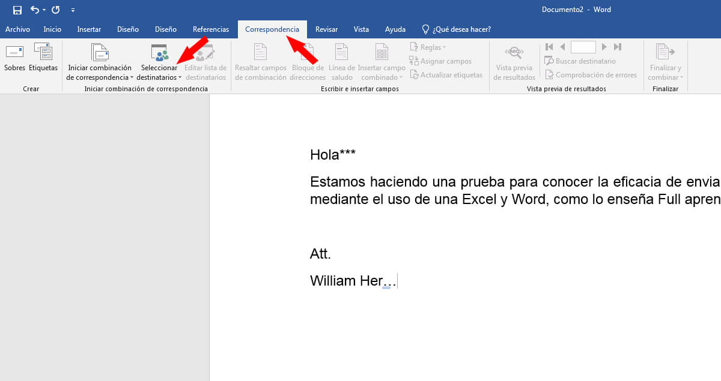Viewport: 721px width, 381px height.
Task: Go to the previous record
Action: point(562,47)
